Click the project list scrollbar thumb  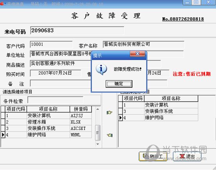[x=98, y=132]
